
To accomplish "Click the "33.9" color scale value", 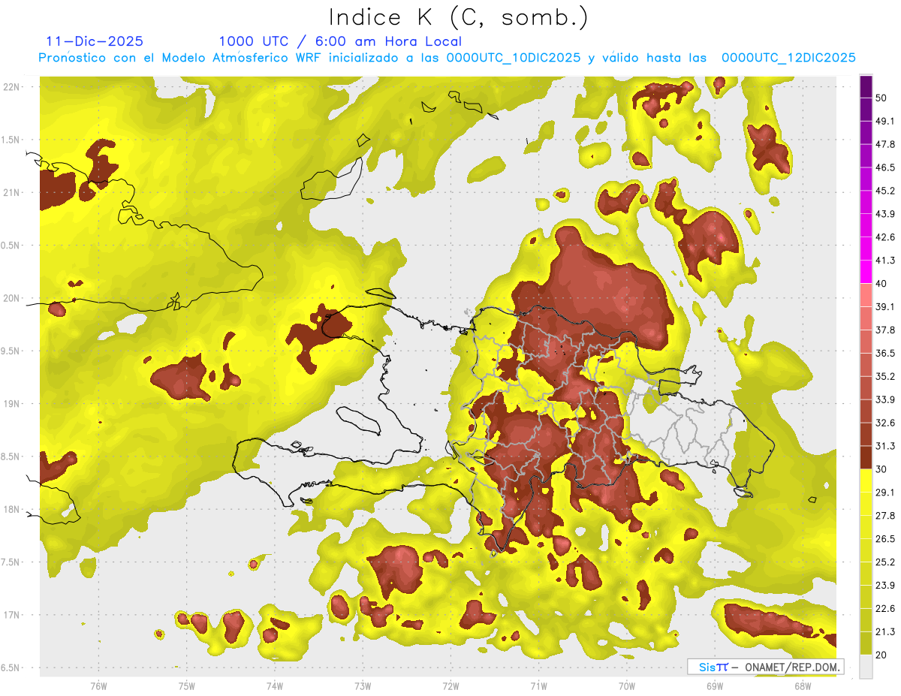I will [885, 399].
